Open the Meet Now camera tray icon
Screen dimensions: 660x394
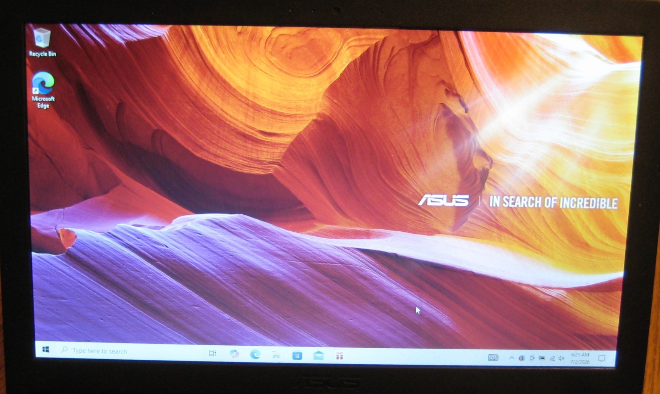coord(532,358)
